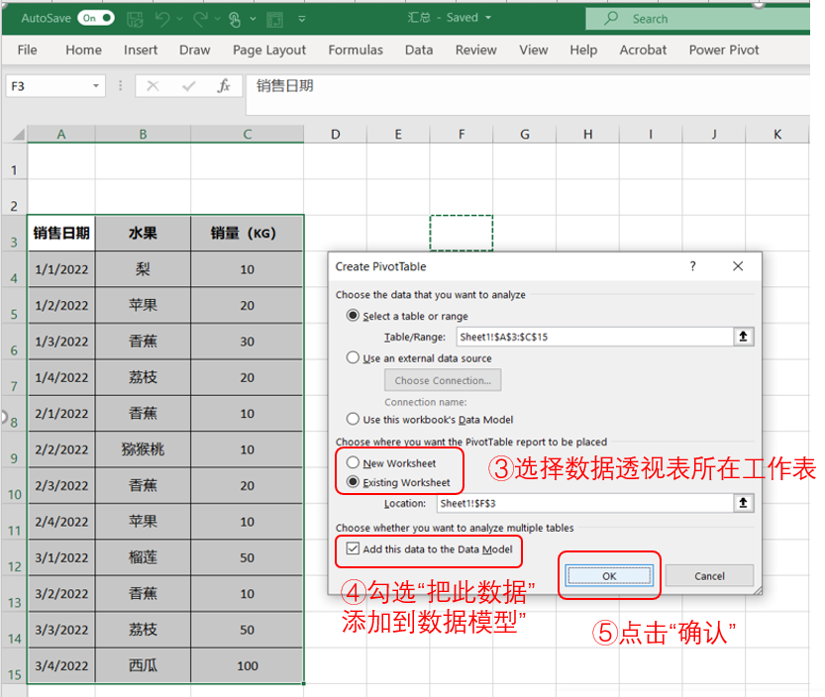825x697 pixels.
Task: Click the 销售日期 header cell
Action: 61,233
